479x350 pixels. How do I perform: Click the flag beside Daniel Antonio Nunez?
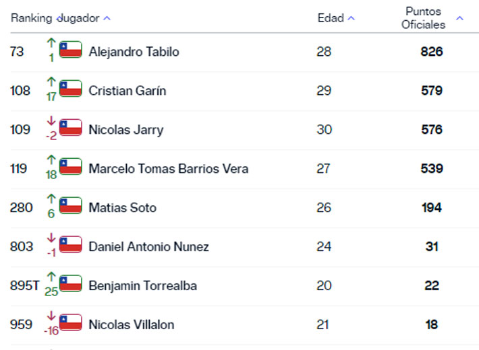[71, 246]
